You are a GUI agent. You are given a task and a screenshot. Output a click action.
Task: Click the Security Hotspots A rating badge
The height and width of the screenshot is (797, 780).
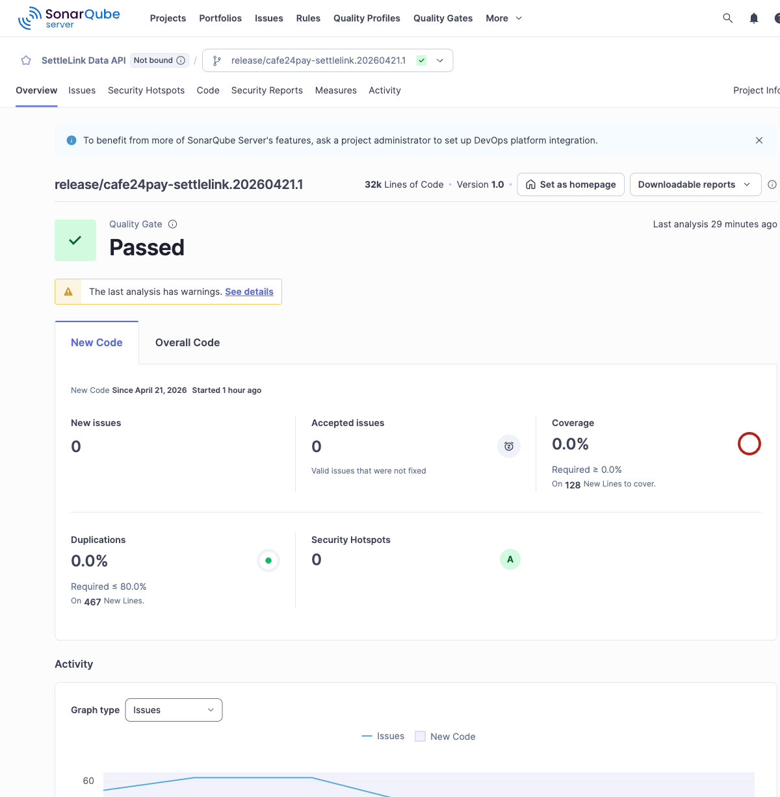click(510, 559)
